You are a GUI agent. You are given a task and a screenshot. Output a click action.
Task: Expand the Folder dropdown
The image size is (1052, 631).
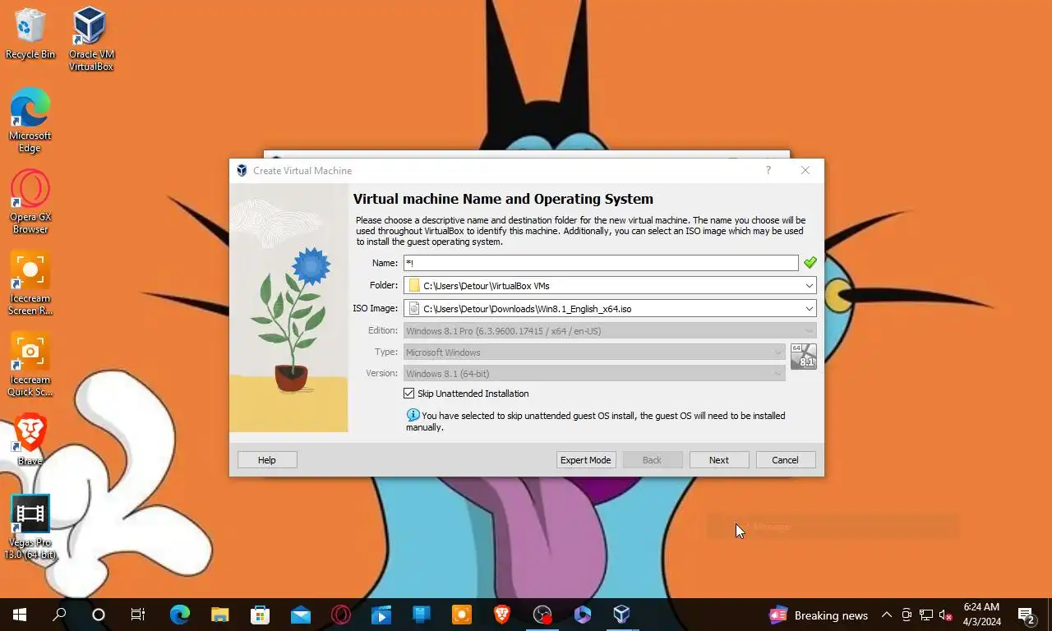pyautogui.click(x=809, y=286)
